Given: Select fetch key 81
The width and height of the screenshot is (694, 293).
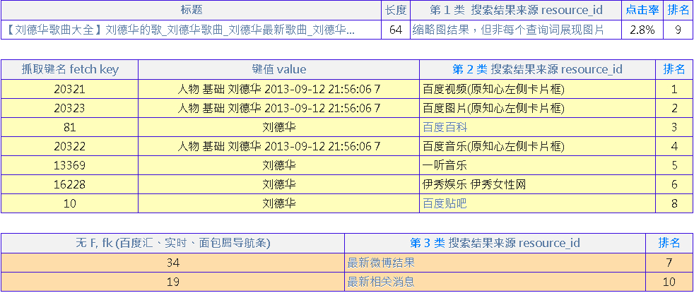Looking at the screenshot, I should click(69, 127).
